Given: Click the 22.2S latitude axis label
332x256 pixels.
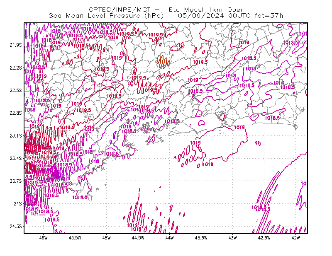Looking at the screenshot, I should pyautogui.click(x=16, y=68).
